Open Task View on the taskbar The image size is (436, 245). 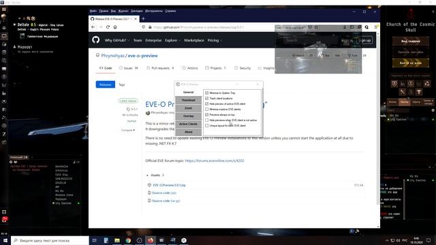click(x=95, y=240)
